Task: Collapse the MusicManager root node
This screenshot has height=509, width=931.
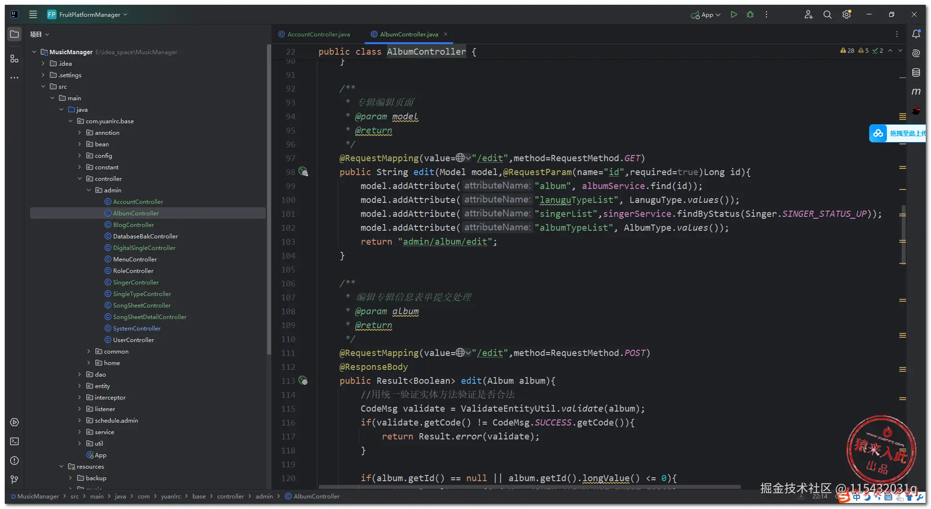Action: (x=34, y=52)
